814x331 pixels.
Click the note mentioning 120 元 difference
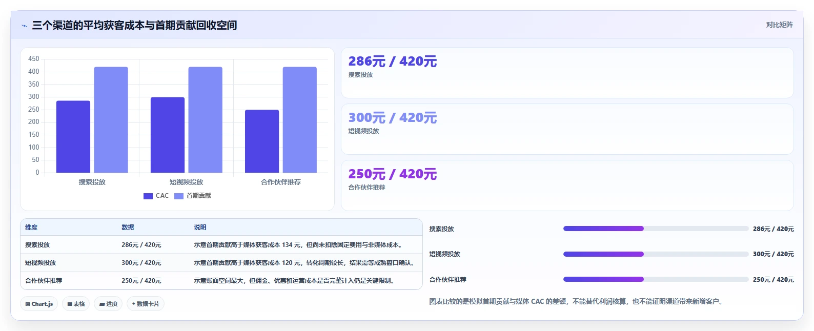click(304, 263)
